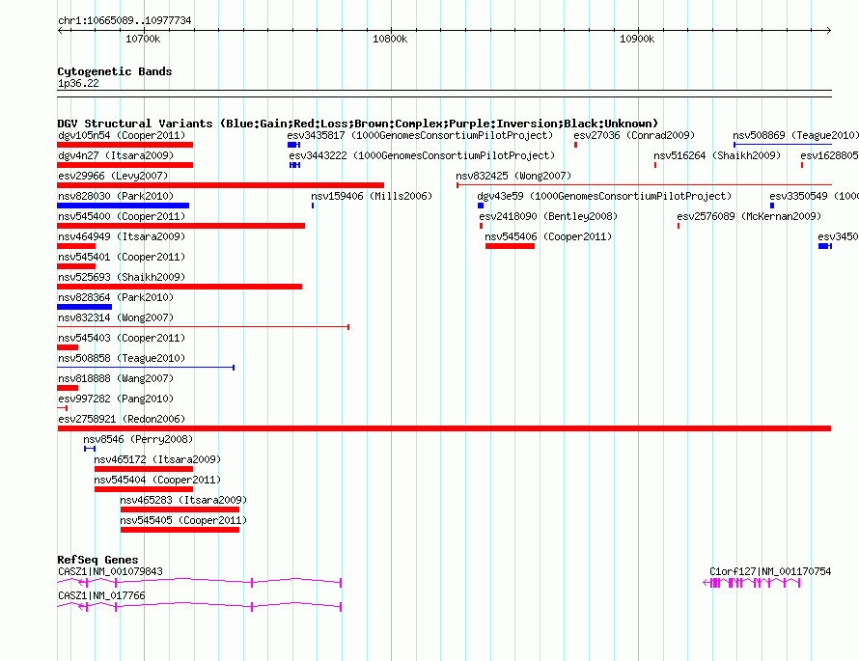Select the RefSeq Genes track title

(x=97, y=560)
